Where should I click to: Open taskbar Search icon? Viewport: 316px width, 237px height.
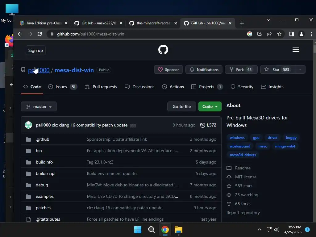coord(151,230)
